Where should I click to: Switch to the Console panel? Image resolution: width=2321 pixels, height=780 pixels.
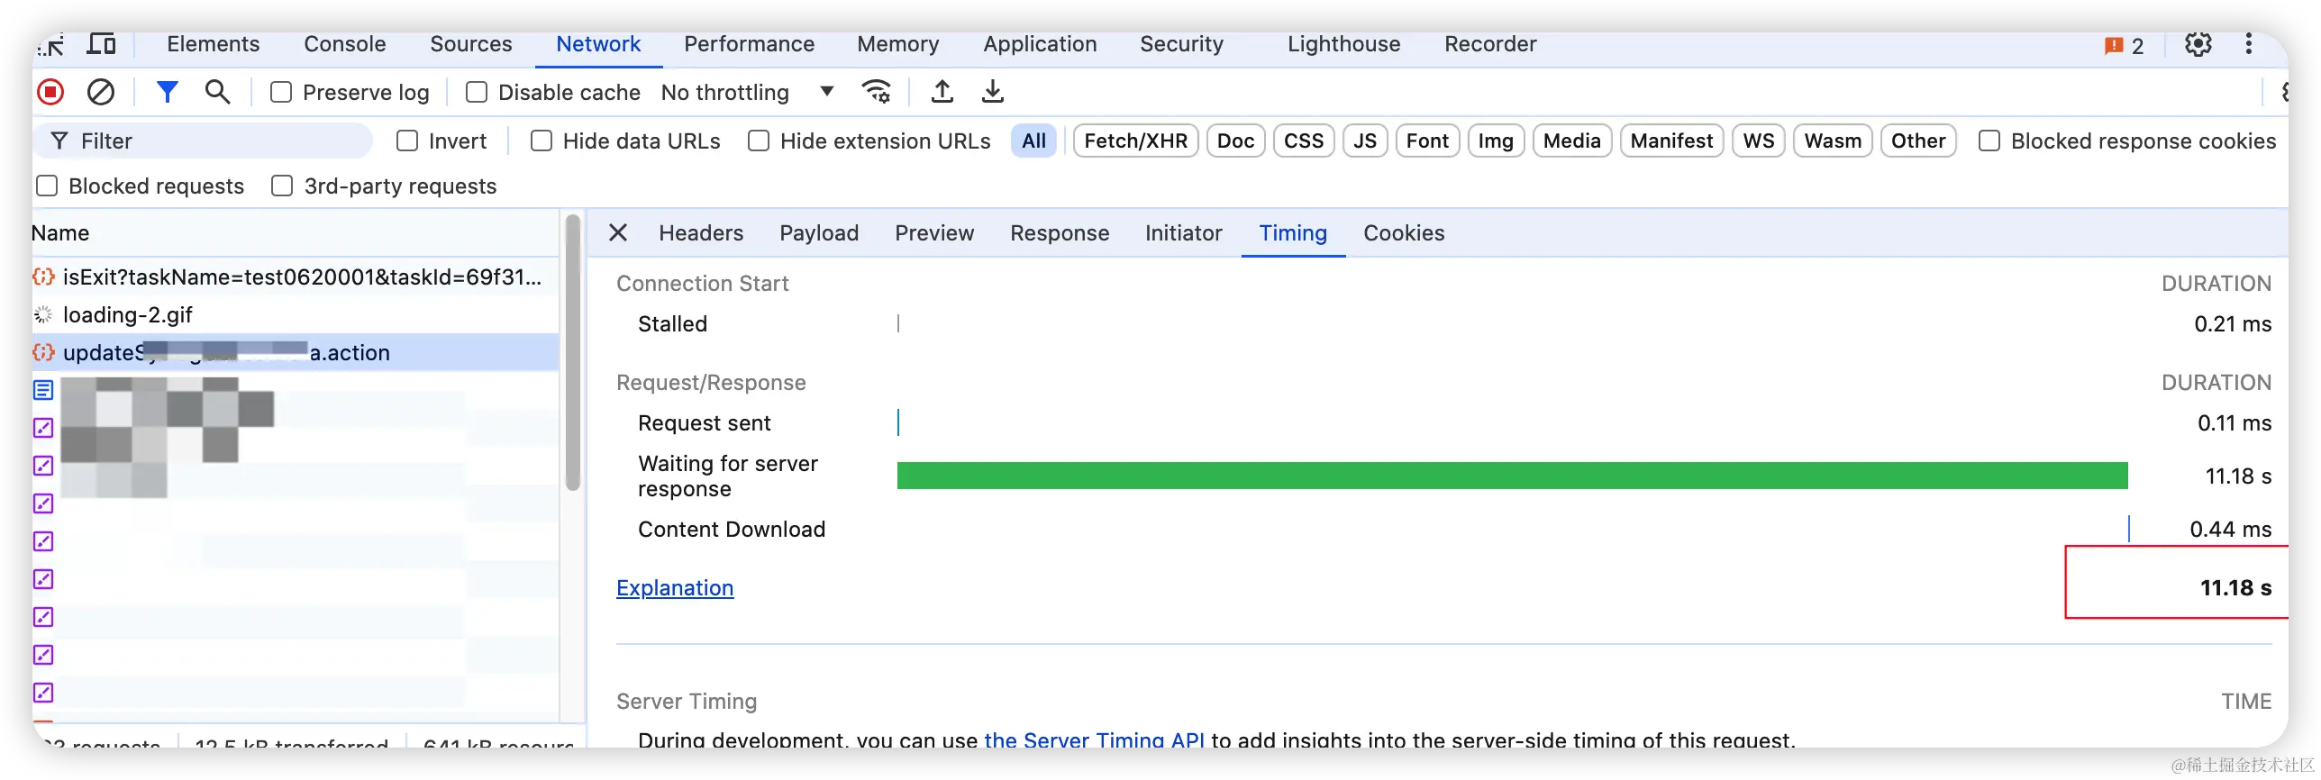coord(344,44)
